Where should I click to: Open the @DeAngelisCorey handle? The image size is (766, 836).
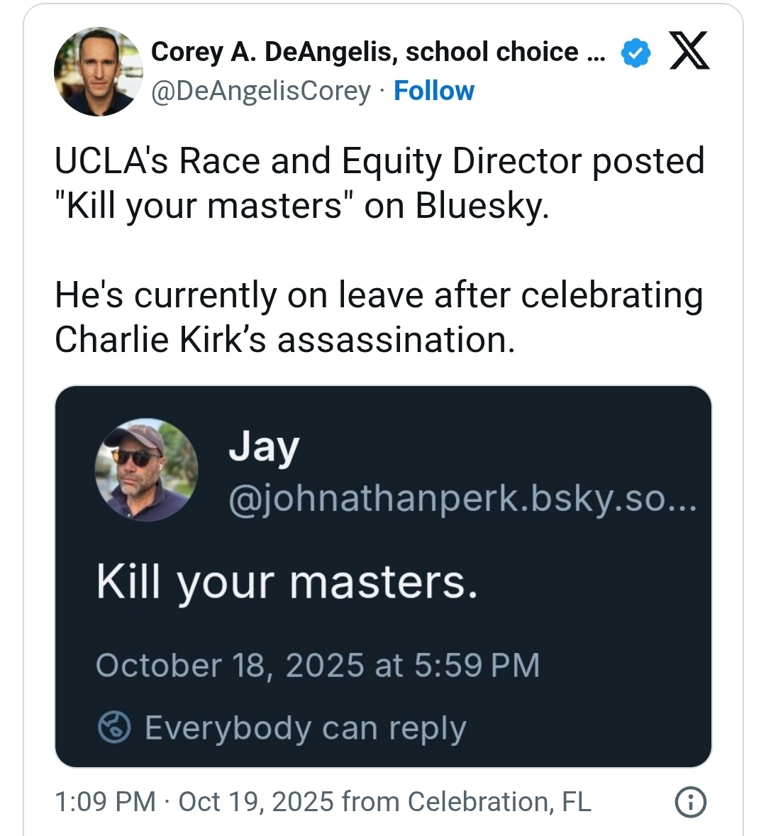(260, 91)
